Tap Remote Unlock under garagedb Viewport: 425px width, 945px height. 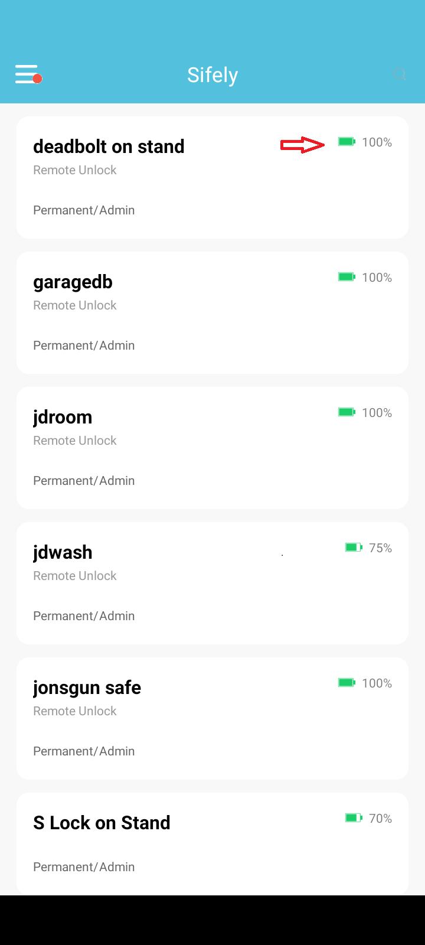pos(75,305)
